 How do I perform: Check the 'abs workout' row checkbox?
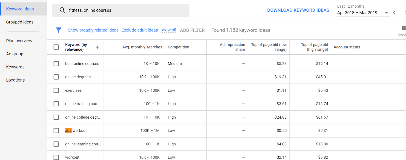click(56, 131)
